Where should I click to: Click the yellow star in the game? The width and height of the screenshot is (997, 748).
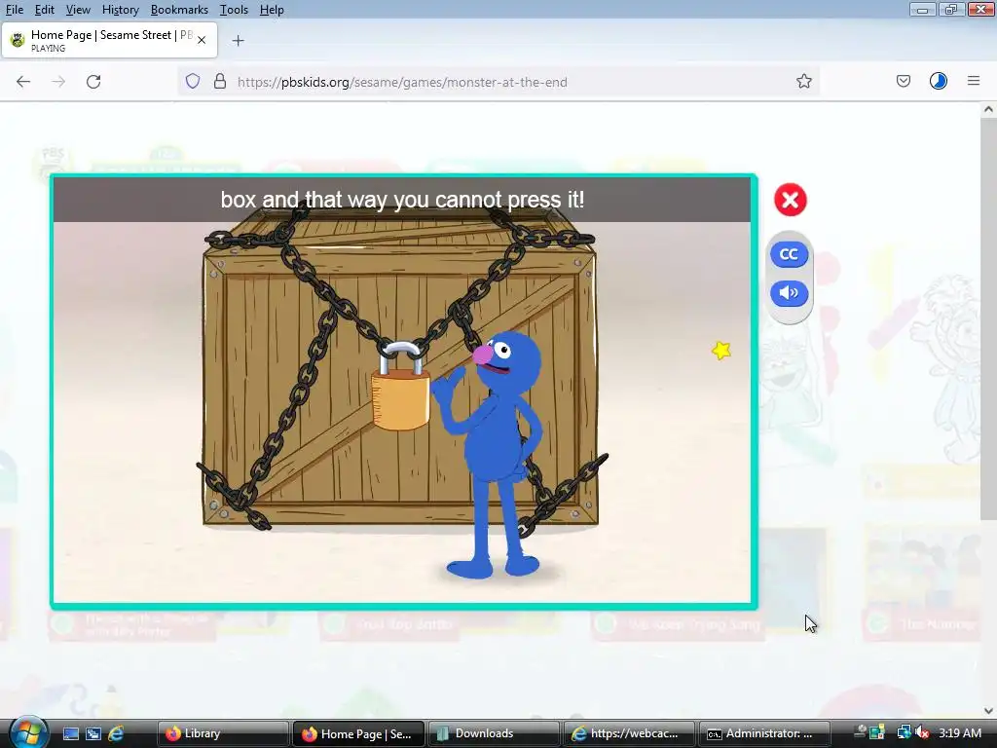(x=721, y=351)
